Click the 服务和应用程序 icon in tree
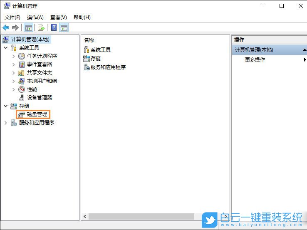The height and width of the screenshot is (230, 307). click(x=14, y=123)
